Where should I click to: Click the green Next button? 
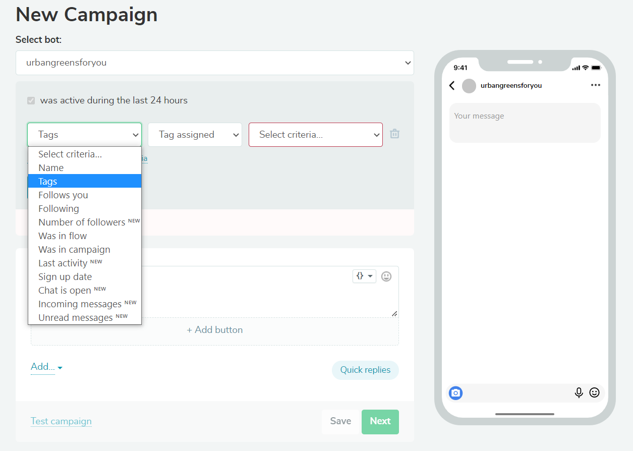380,421
